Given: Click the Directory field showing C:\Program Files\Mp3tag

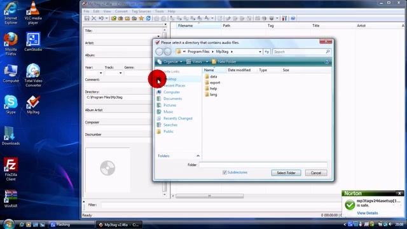Looking at the screenshot, I should [119, 97].
